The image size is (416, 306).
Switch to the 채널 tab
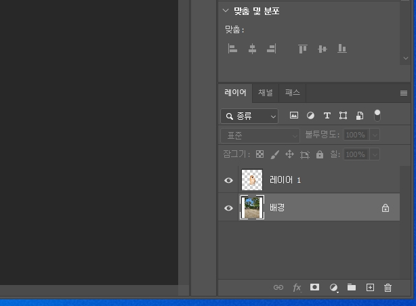tap(266, 93)
